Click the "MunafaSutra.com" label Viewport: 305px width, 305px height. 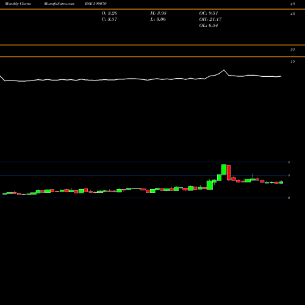pos(59,4)
